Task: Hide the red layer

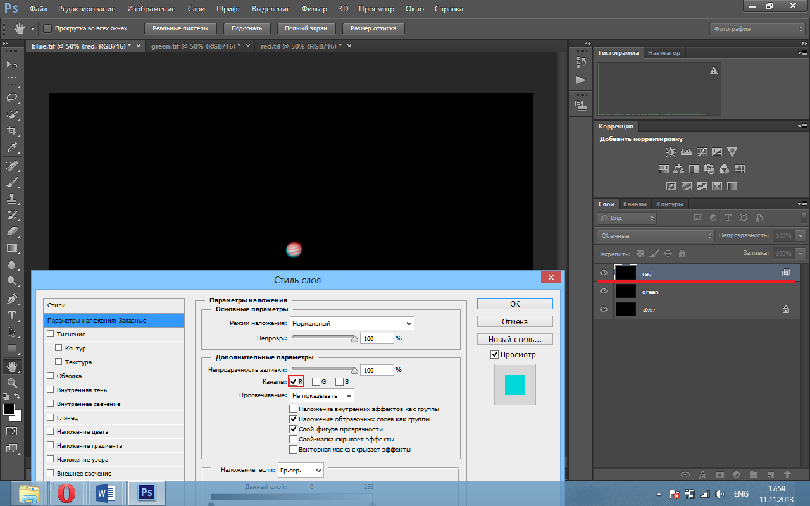Action: [x=604, y=273]
